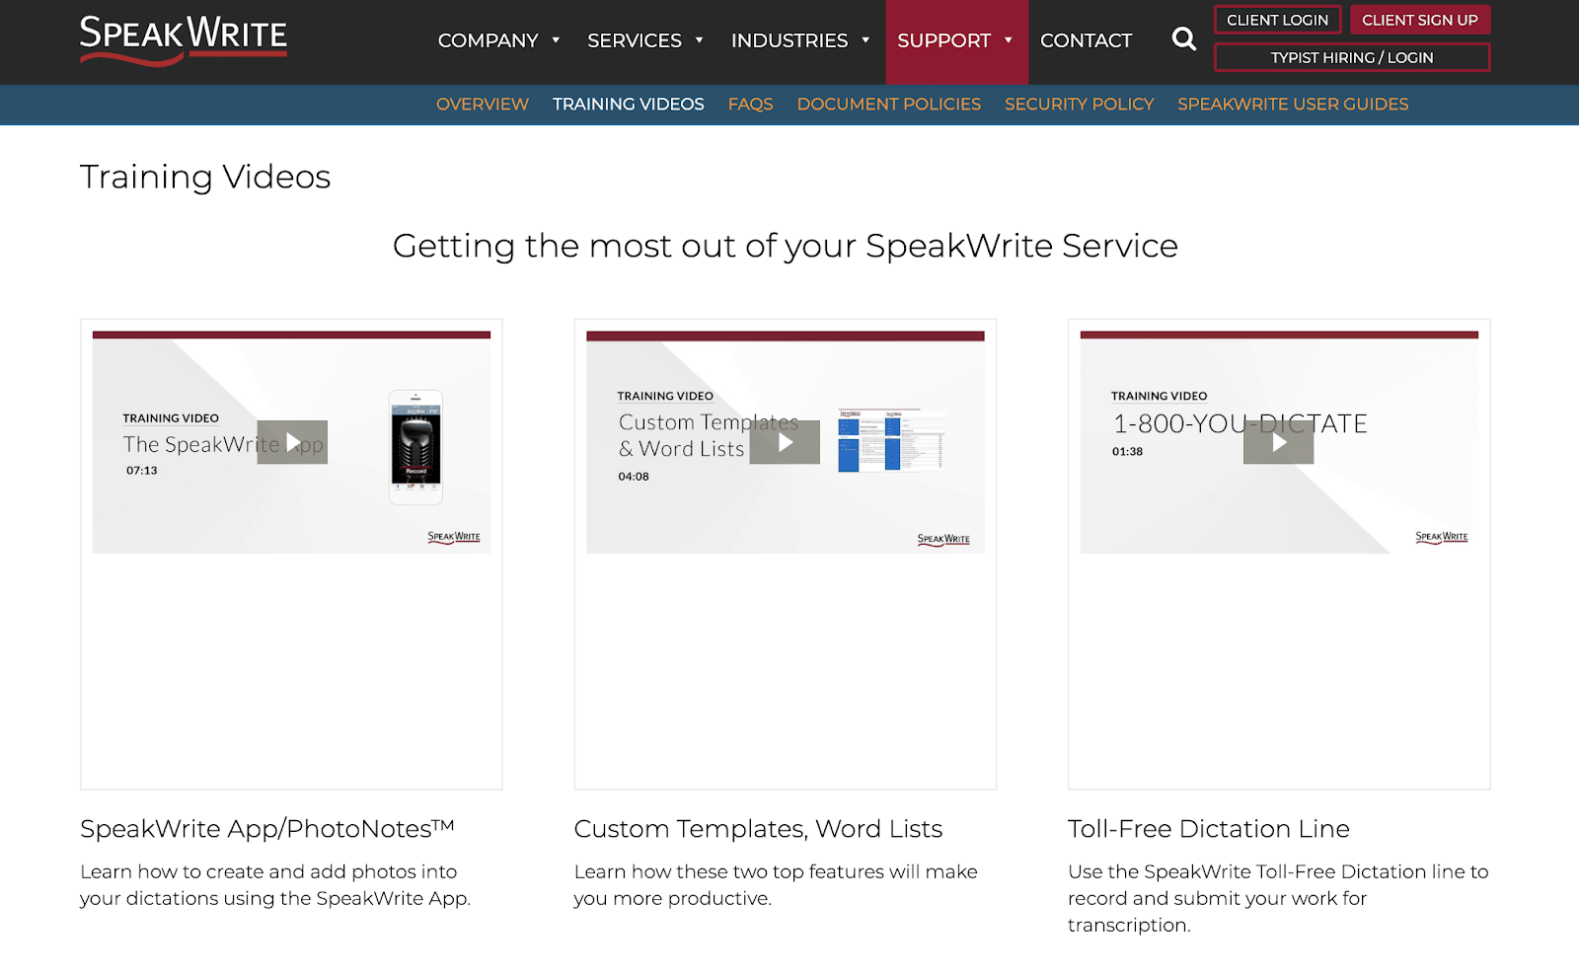Click the Client Sign Up button
1579x977 pixels.
point(1420,20)
